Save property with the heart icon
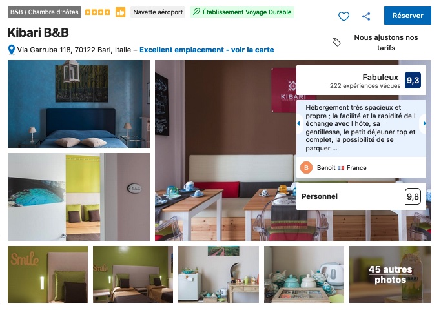This screenshot has height=310, width=441. (x=344, y=16)
